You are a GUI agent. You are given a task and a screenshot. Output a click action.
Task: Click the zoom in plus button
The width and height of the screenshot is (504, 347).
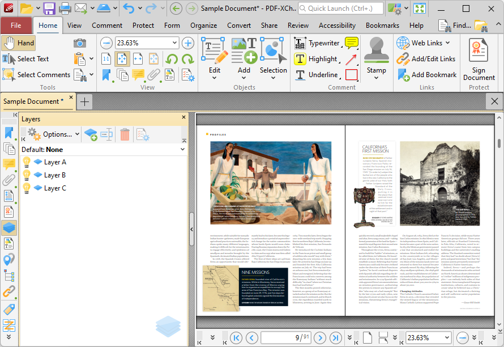(x=188, y=43)
